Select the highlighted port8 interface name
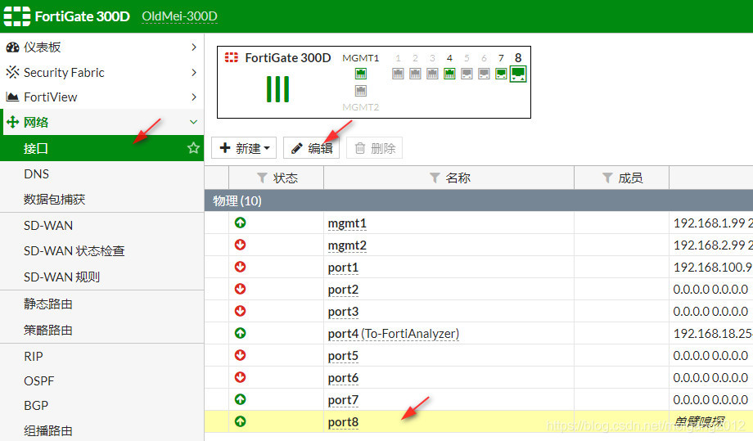 click(343, 422)
